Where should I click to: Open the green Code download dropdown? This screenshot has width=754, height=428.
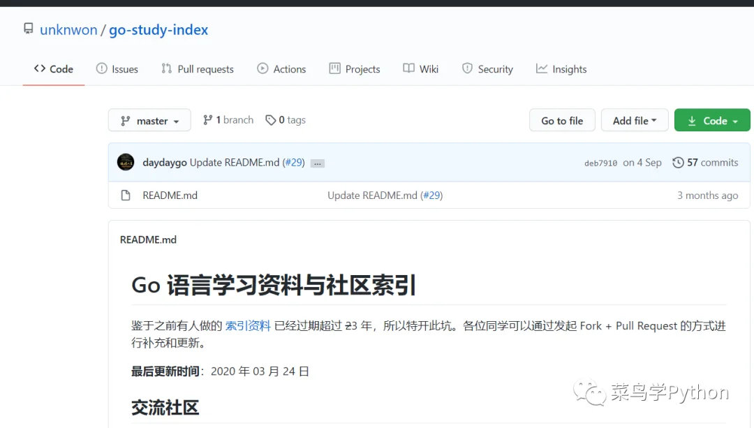coord(712,120)
